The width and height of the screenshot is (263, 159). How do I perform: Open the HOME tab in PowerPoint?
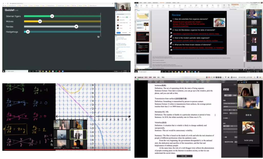pyautogui.click(x=141, y=3)
